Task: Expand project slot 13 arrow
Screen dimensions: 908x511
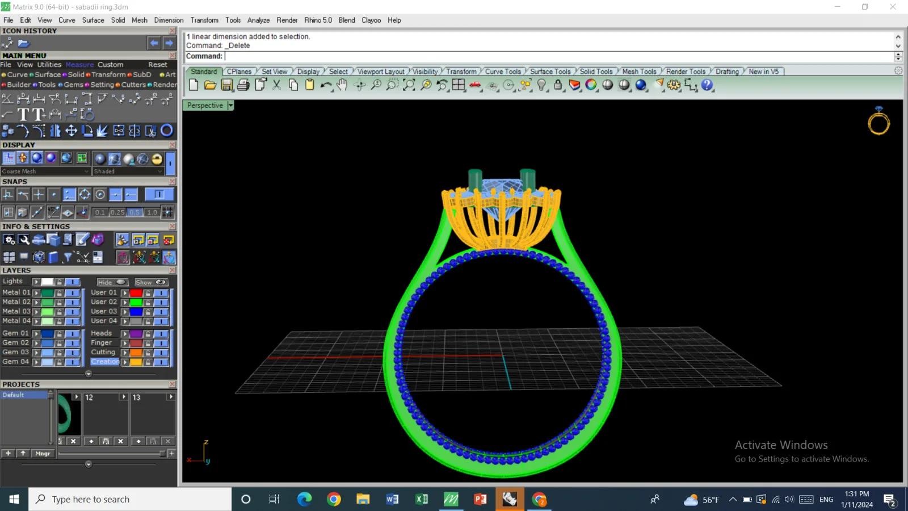Action: click(170, 397)
